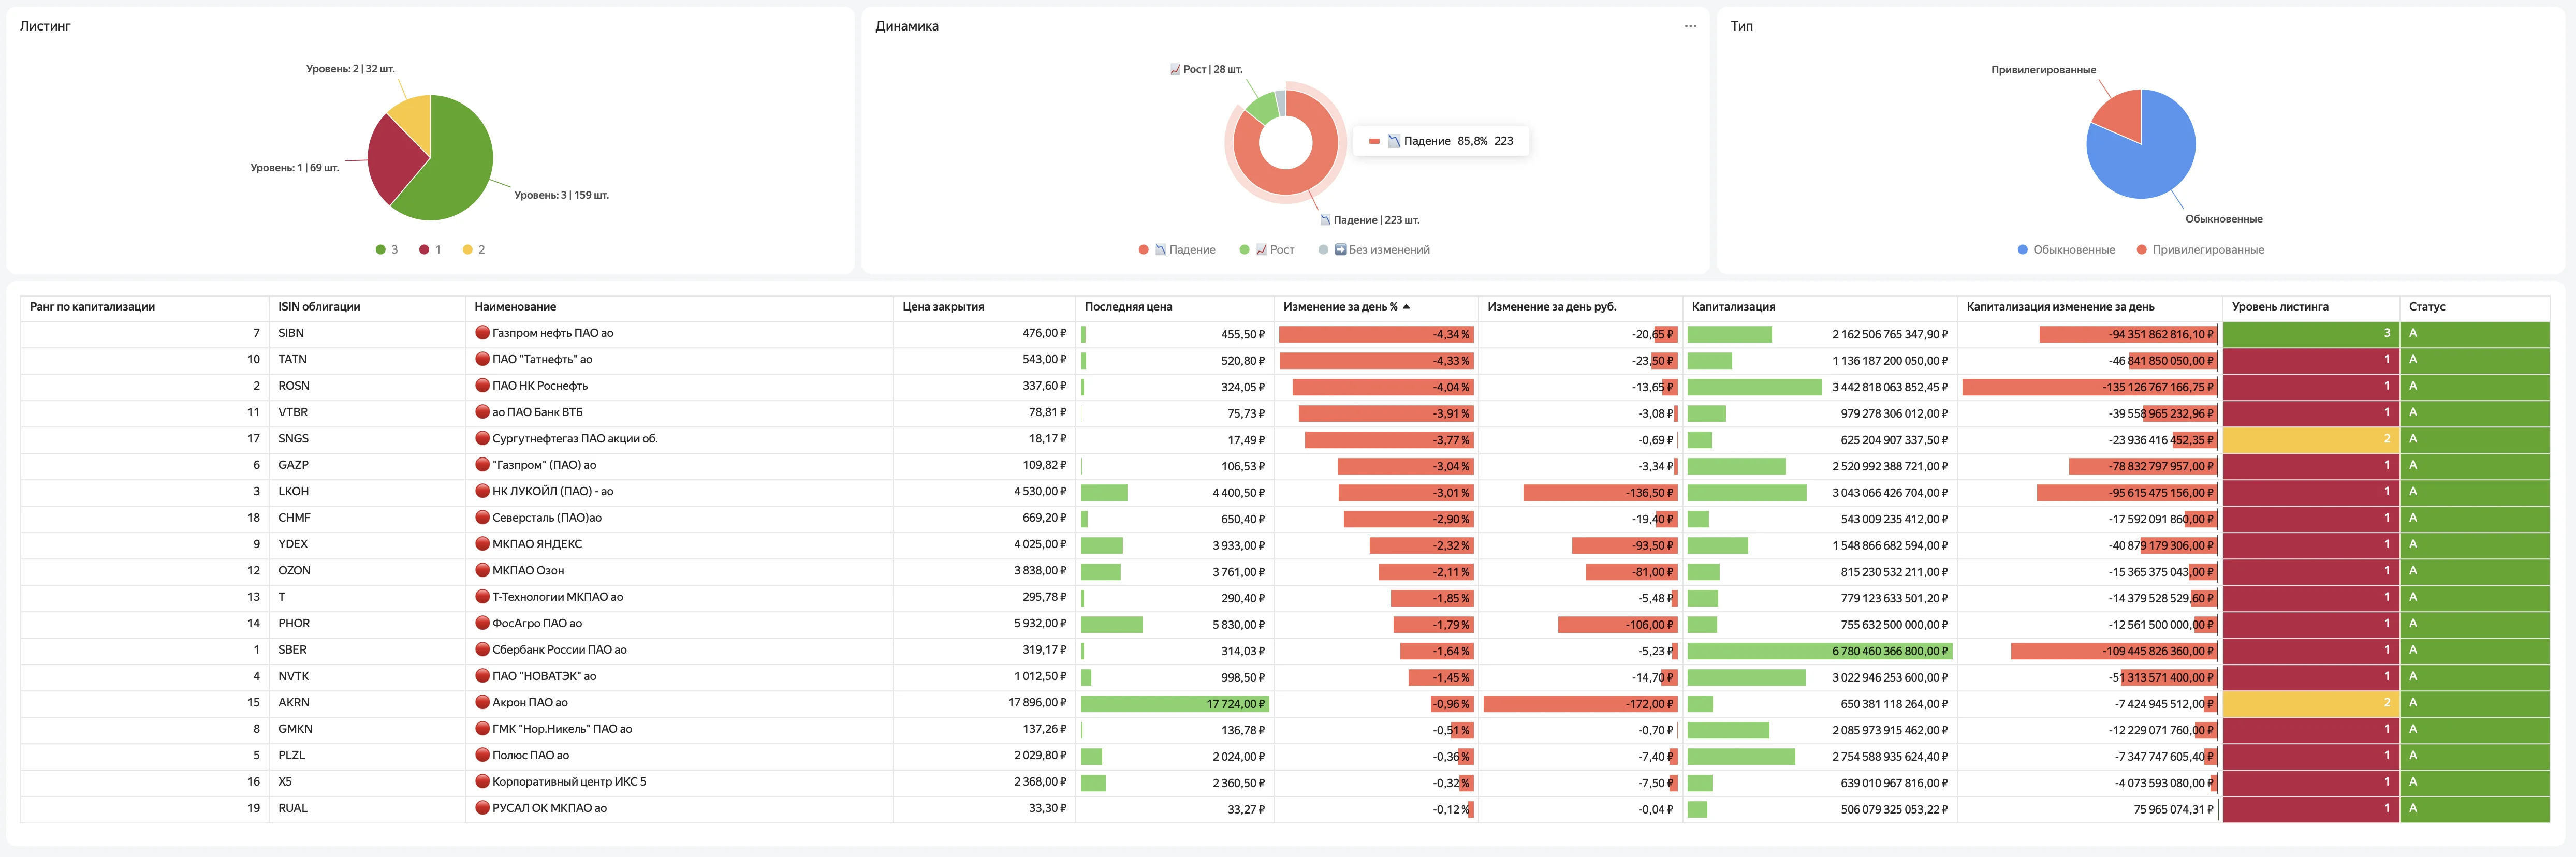Click the sort arrow on Изменение за день %
The image size is (2576, 857).
pyautogui.click(x=1406, y=307)
